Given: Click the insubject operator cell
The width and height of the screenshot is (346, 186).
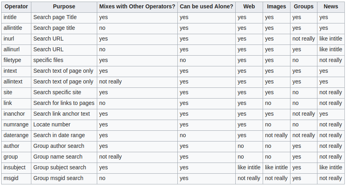Looking at the screenshot, I should (x=16, y=168).
